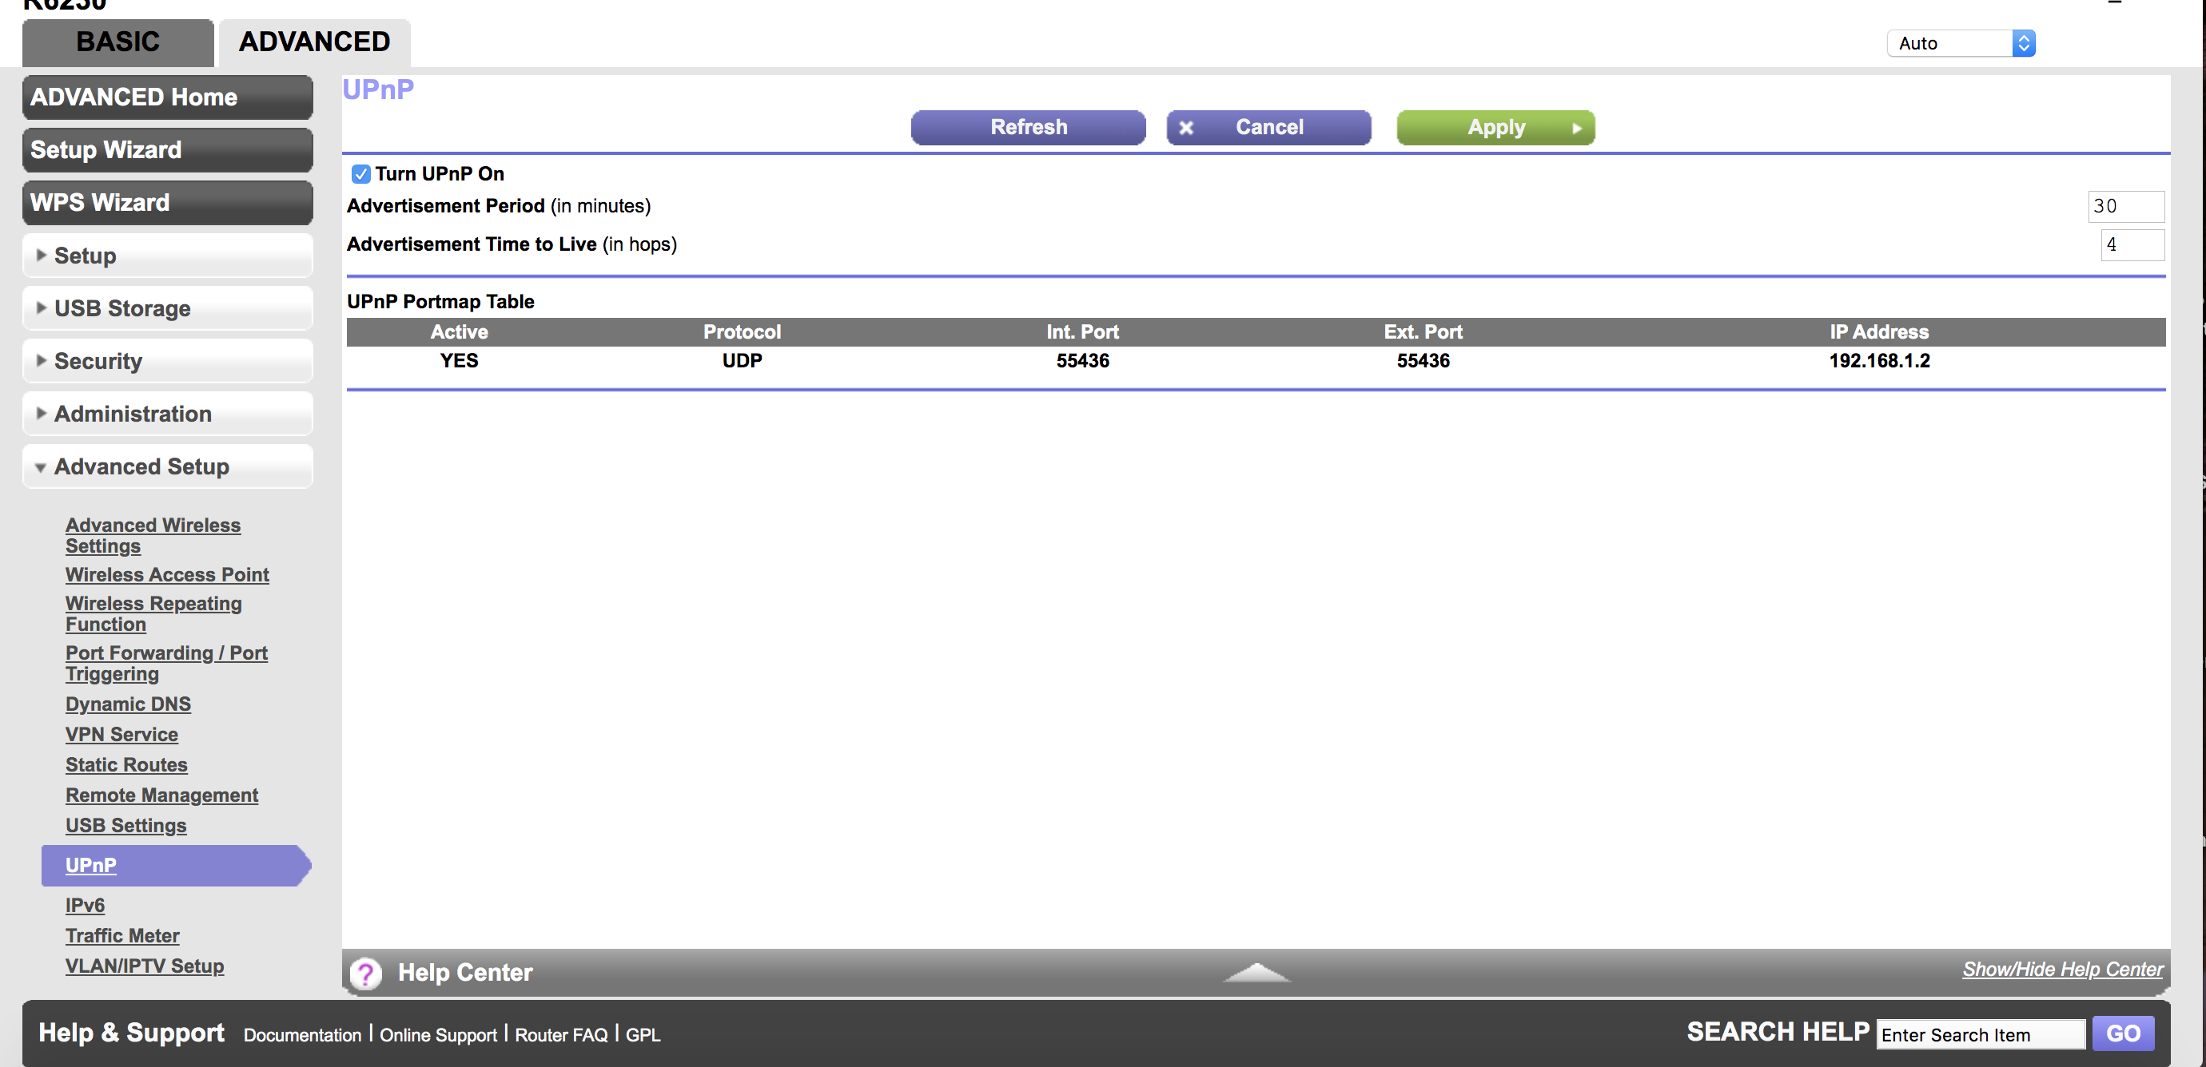Screen dimensions: 2206x1067
Task: Click the Help Center question mark icon
Action: [x=366, y=973]
